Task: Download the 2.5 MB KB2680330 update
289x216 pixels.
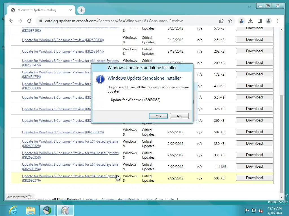Action: [254, 40]
